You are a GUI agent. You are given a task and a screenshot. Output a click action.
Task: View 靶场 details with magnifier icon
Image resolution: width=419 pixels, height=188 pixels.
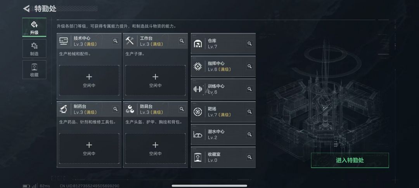point(249,111)
